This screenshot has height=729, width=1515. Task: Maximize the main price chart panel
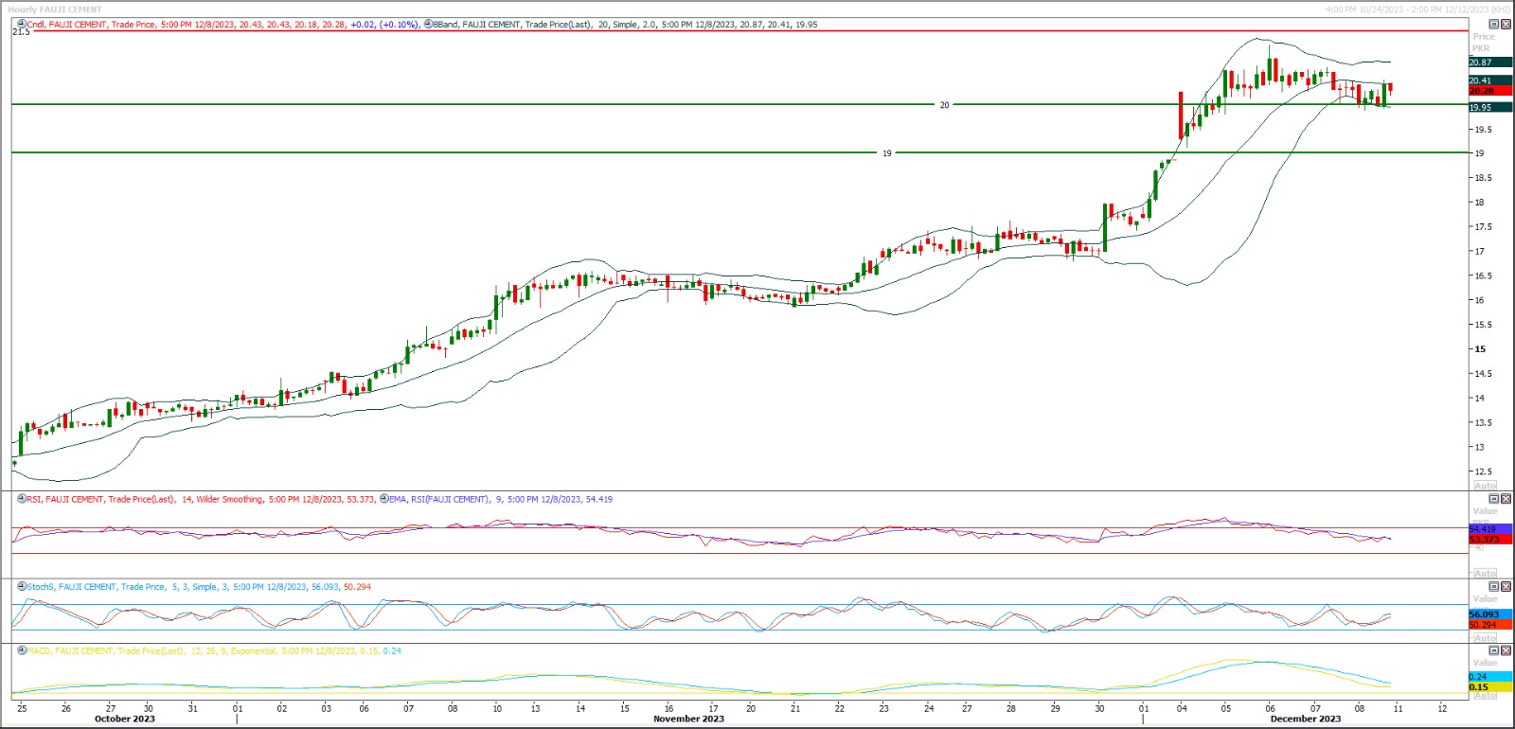[1494, 25]
